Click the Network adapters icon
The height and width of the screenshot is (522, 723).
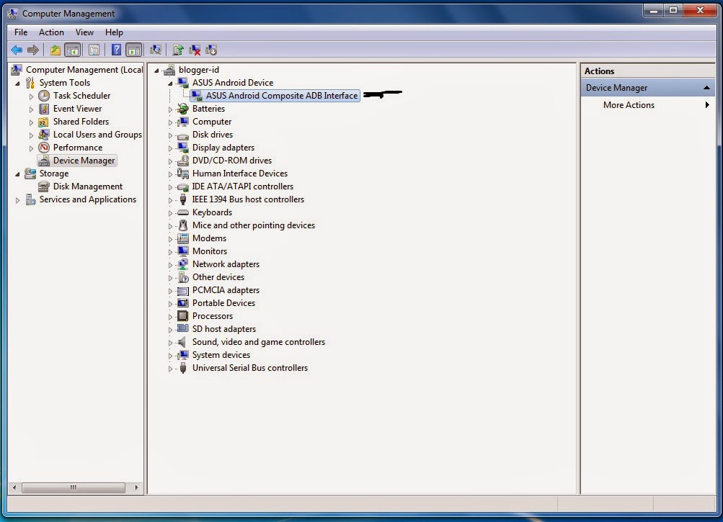(x=183, y=264)
